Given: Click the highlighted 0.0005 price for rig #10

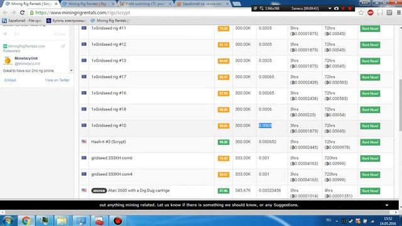Looking at the screenshot, I should click(x=265, y=126).
